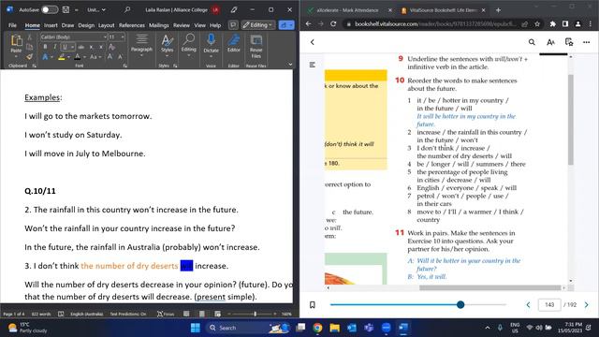Open the Editing find dropdown in ribbon
This screenshot has width=599, height=337.
189,45
